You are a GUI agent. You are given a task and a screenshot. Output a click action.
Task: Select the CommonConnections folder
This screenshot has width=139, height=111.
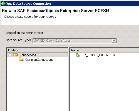(x=39, y=60)
